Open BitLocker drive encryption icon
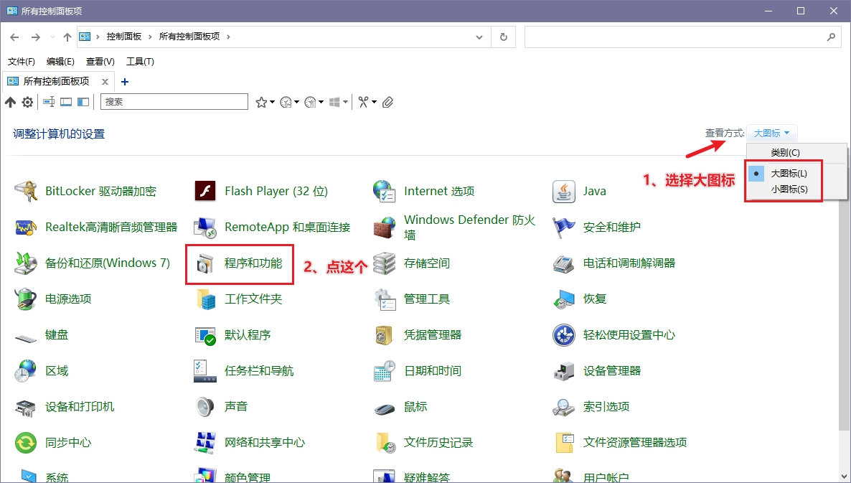The image size is (851, 483). coord(26,191)
